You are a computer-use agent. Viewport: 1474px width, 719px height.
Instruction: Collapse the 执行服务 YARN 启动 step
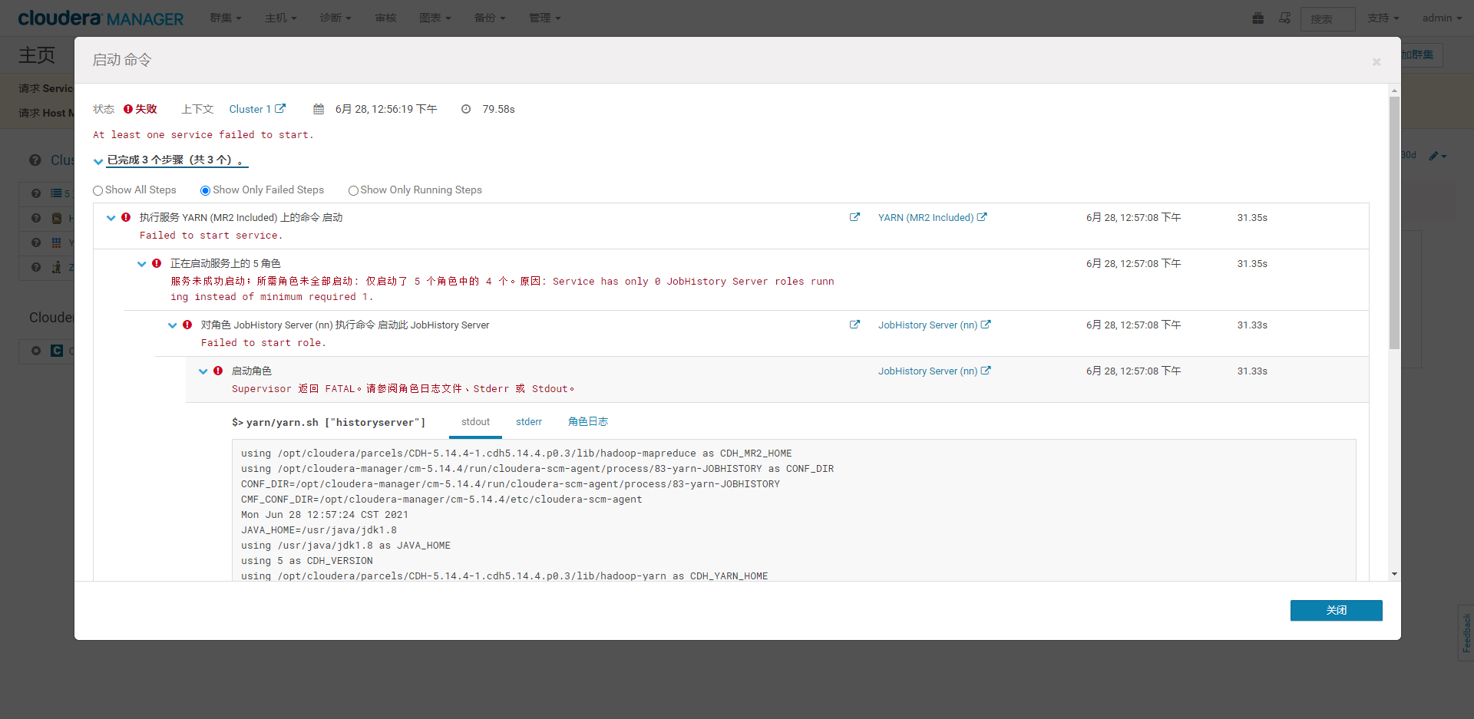[111, 218]
